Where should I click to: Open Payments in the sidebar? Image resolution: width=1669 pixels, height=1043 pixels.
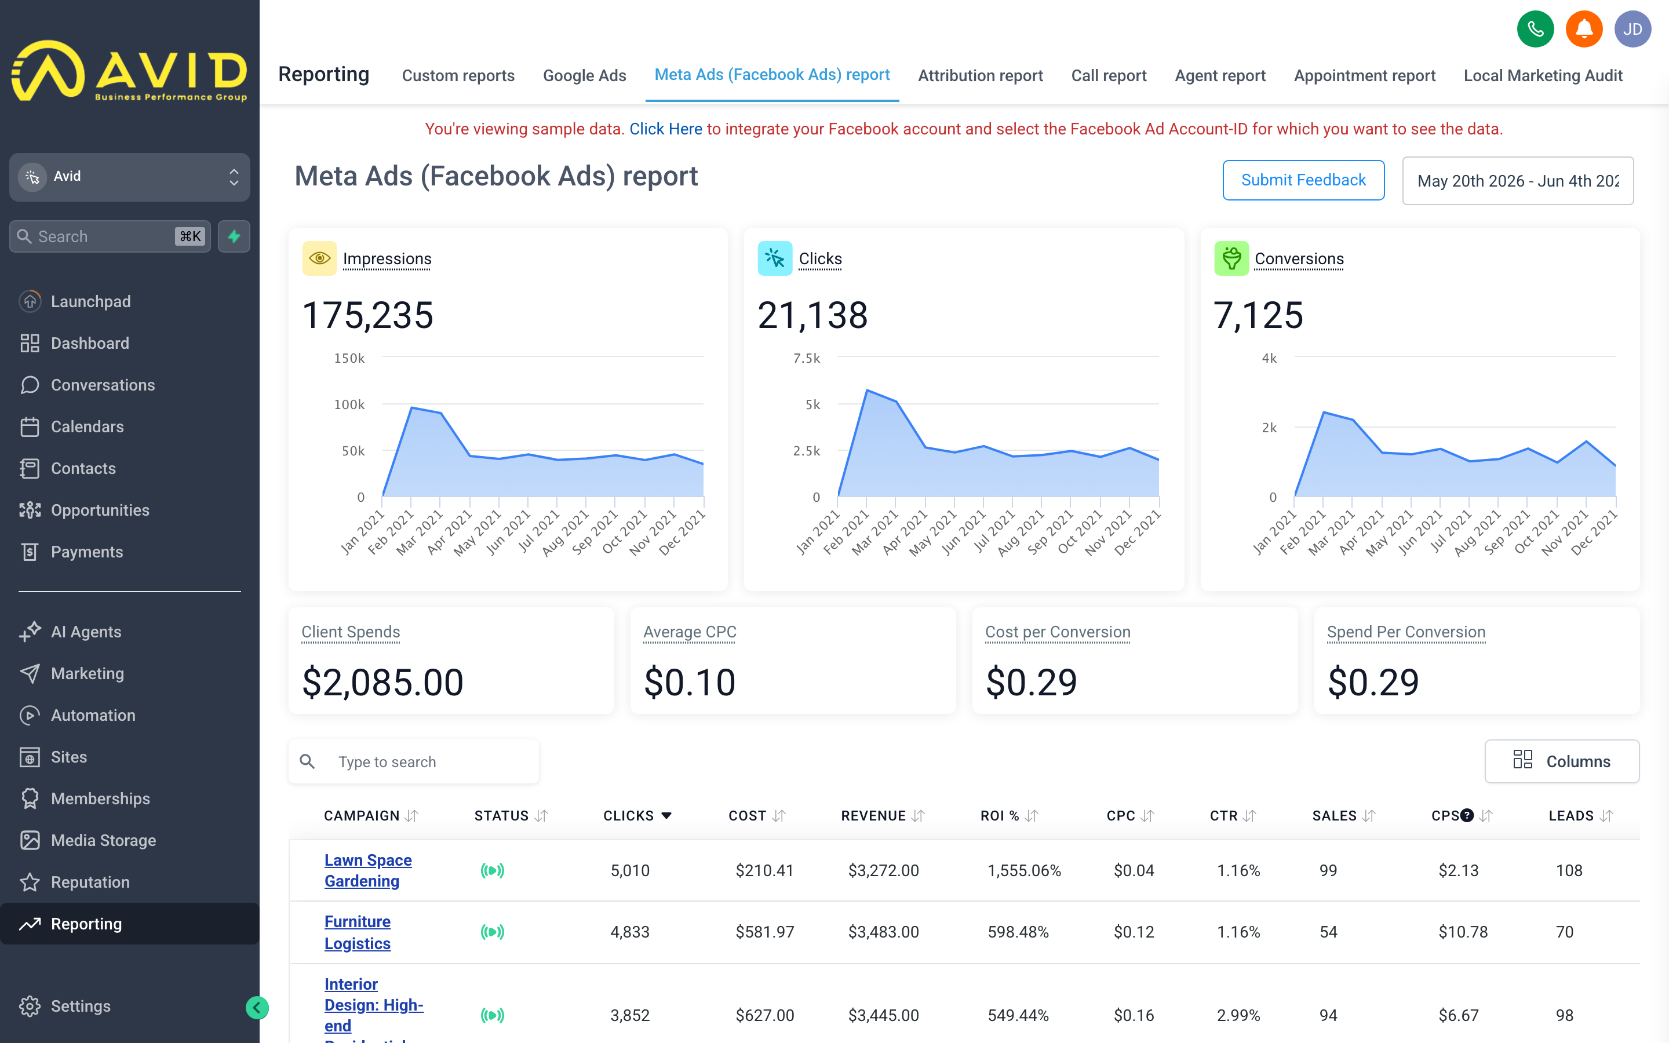point(130,552)
